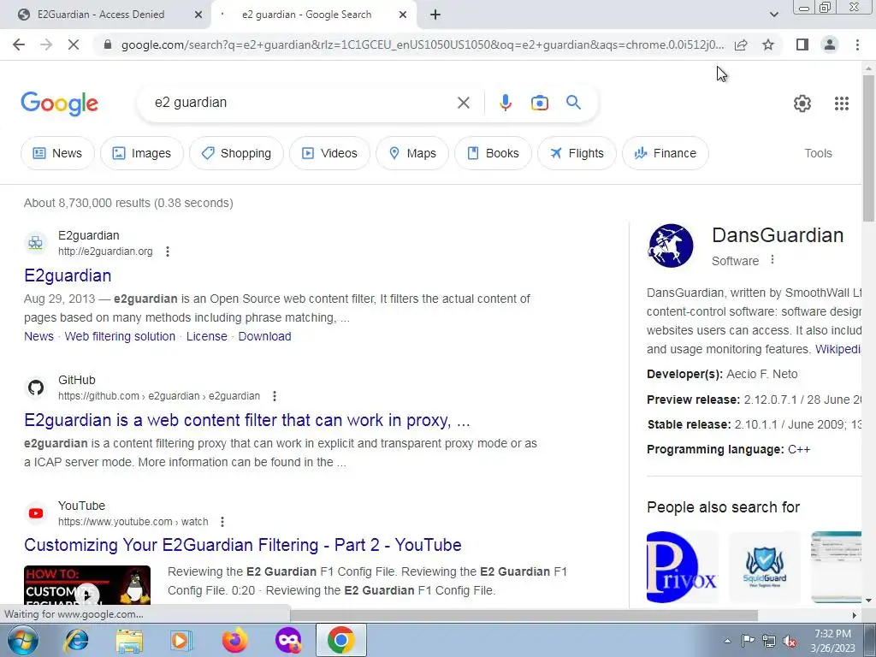The width and height of the screenshot is (876, 657).
Task: Launch Firefox from the taskbar
Action: point(234,640)
